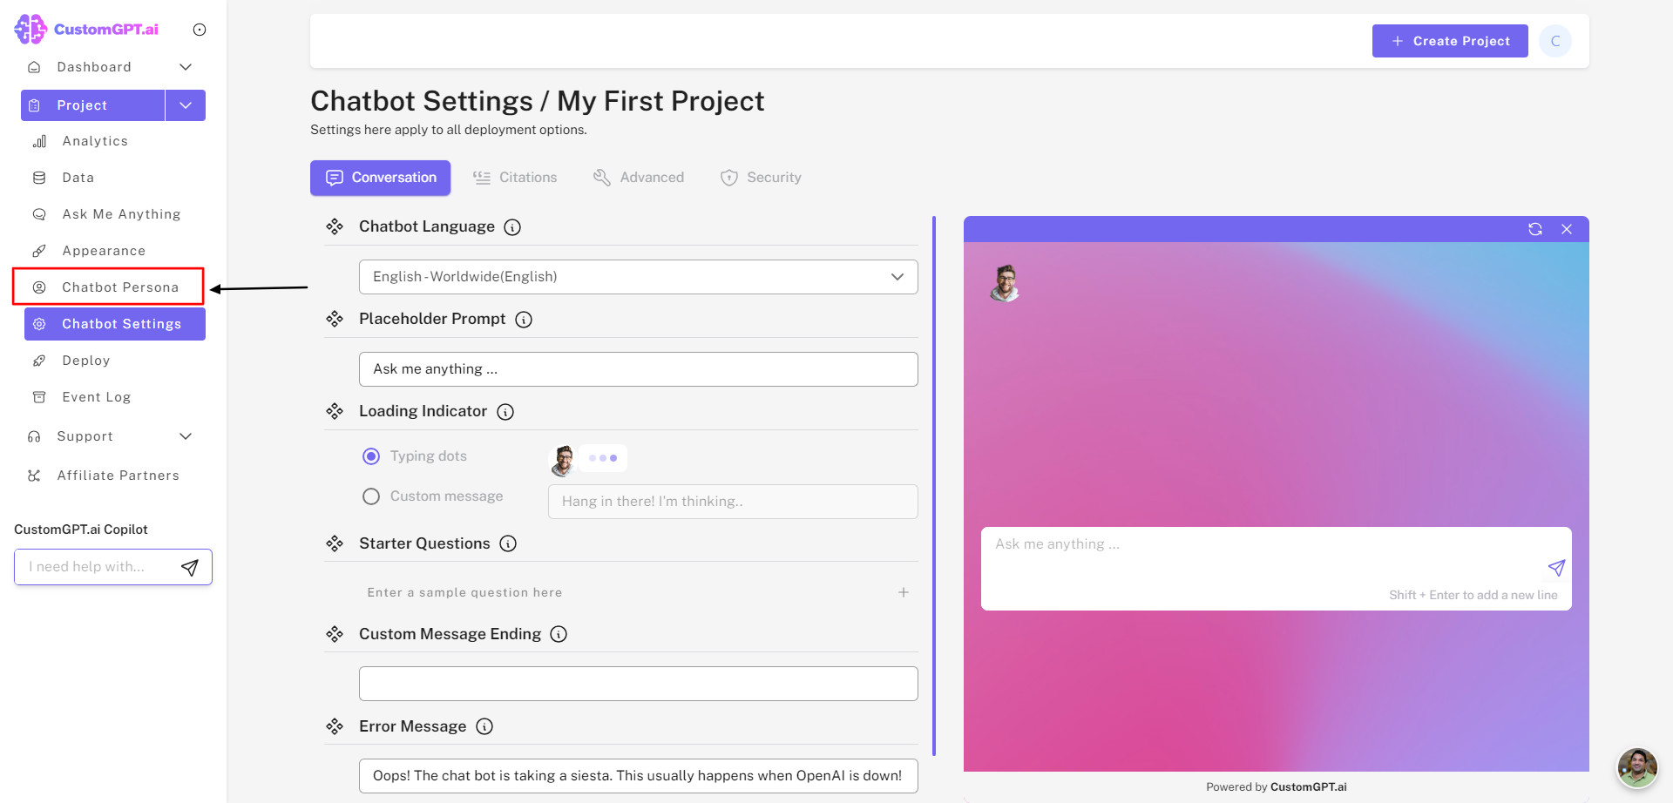Screen dimensions: 1673x803
Task: Click the Event Log archive icon
Action: point(39,397)
